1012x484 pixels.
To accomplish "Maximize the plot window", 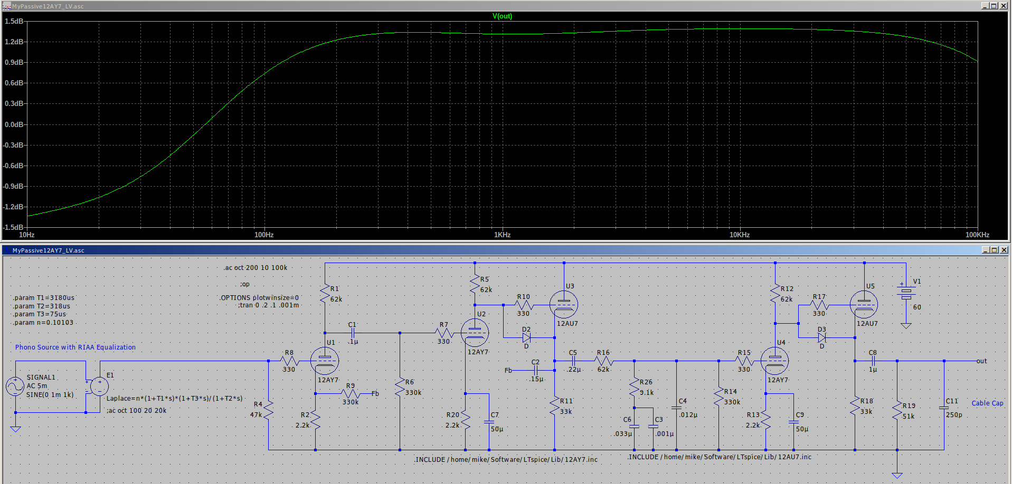I will [994, 6].
